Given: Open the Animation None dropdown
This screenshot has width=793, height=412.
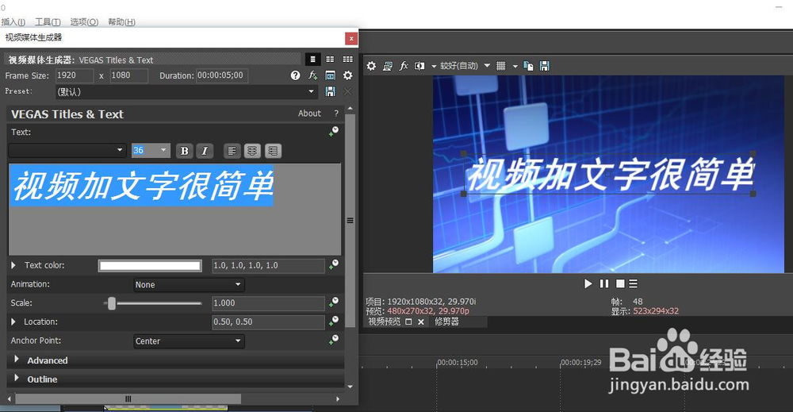Looking at the screenshot, I should 190,284.
